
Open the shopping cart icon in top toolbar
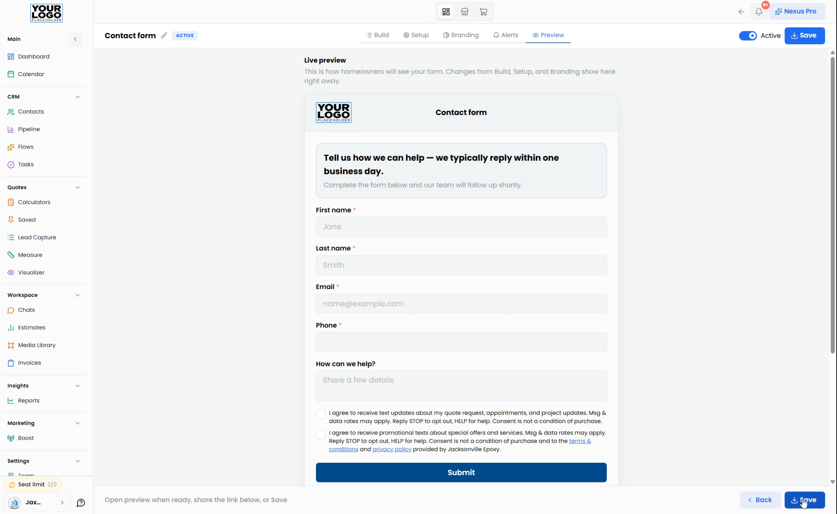pyautogui.click(x=483, y=12)
